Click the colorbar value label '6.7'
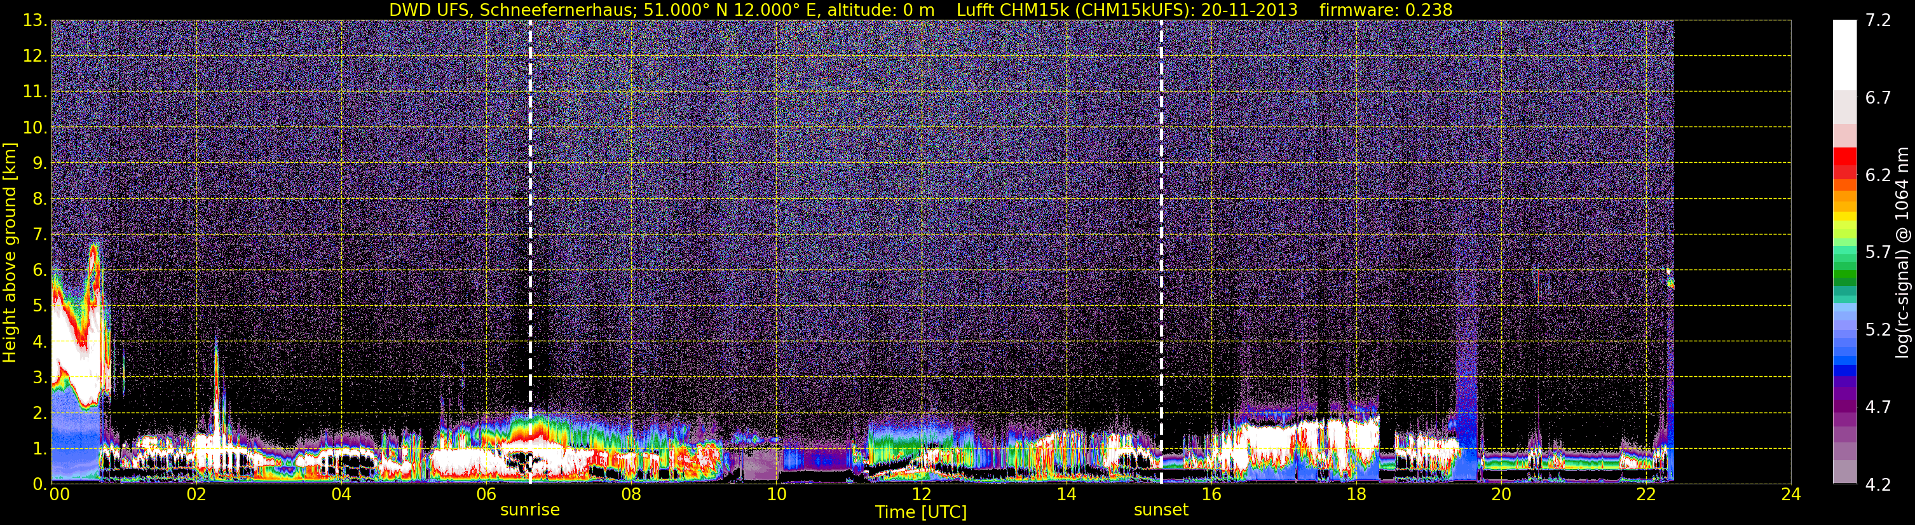Image resolution: width=1915 pixels, height=525 pixels. tap(1879, 97)
